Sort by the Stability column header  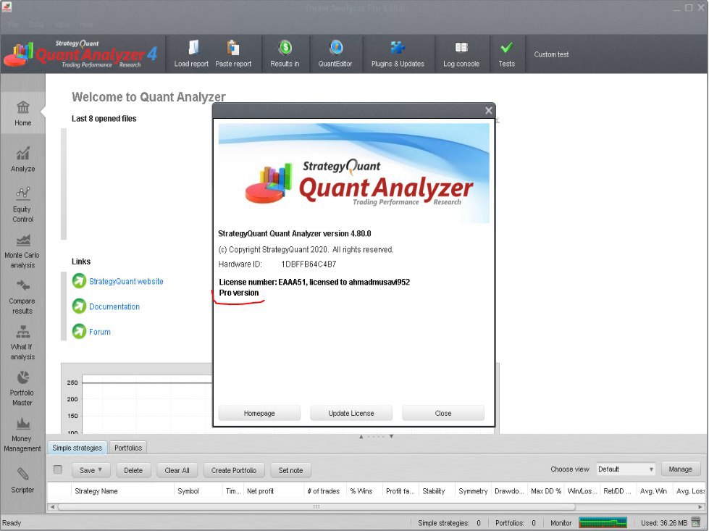pos(437,491)
